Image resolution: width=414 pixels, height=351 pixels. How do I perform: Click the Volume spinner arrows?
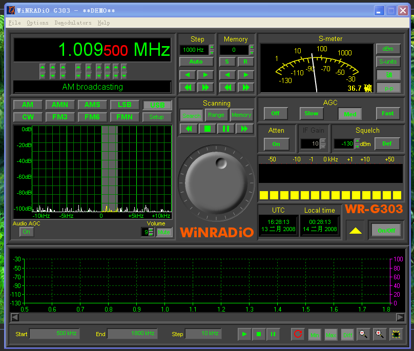coord(151,232)
